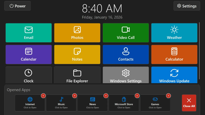Open the Clock tile
205x115 pixels.
[x=28, y=75]
